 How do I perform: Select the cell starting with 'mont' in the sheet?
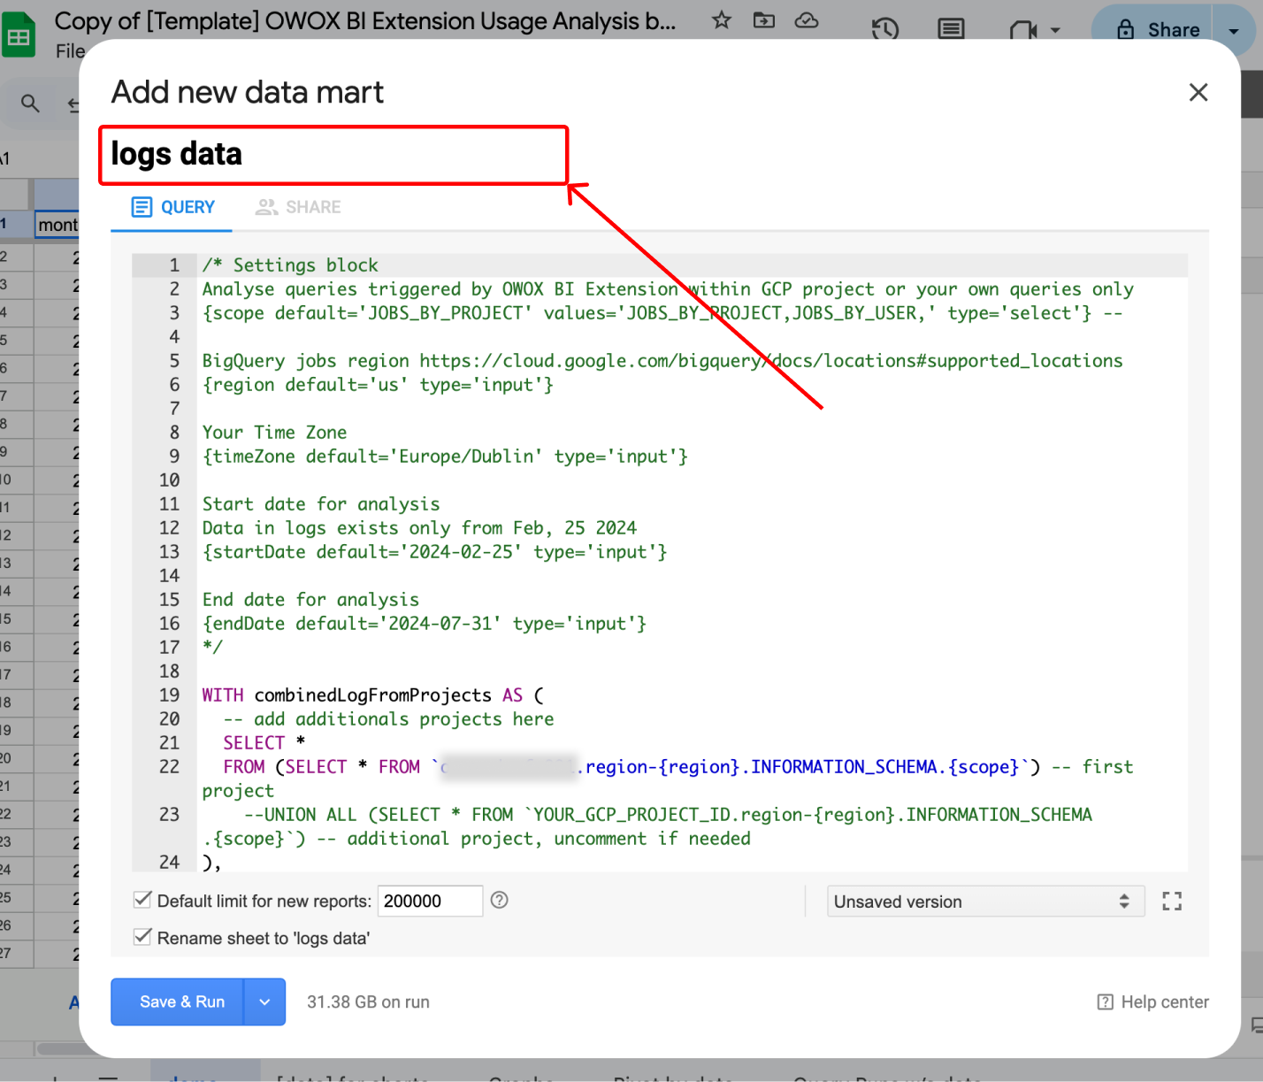tap(57, 225)
